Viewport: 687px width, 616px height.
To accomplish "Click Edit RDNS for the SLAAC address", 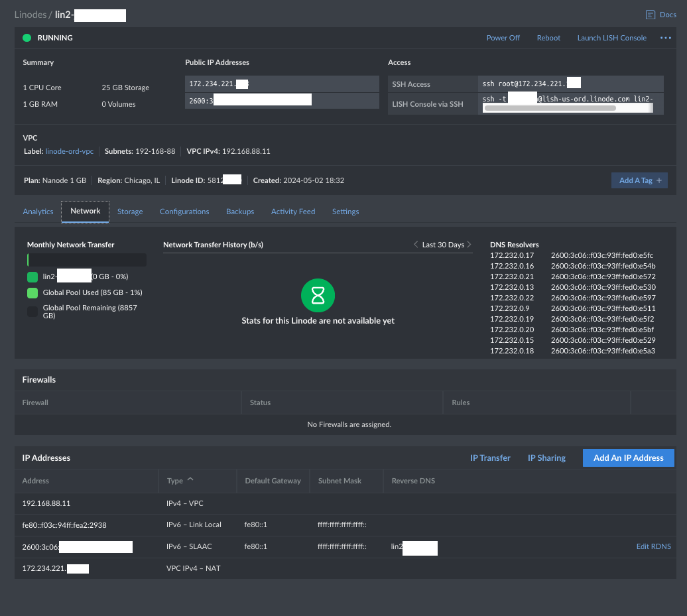I will click(653, 546).
